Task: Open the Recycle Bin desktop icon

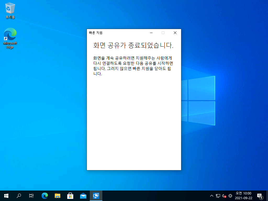Action: pyautogui.click(x=10, y=10)
